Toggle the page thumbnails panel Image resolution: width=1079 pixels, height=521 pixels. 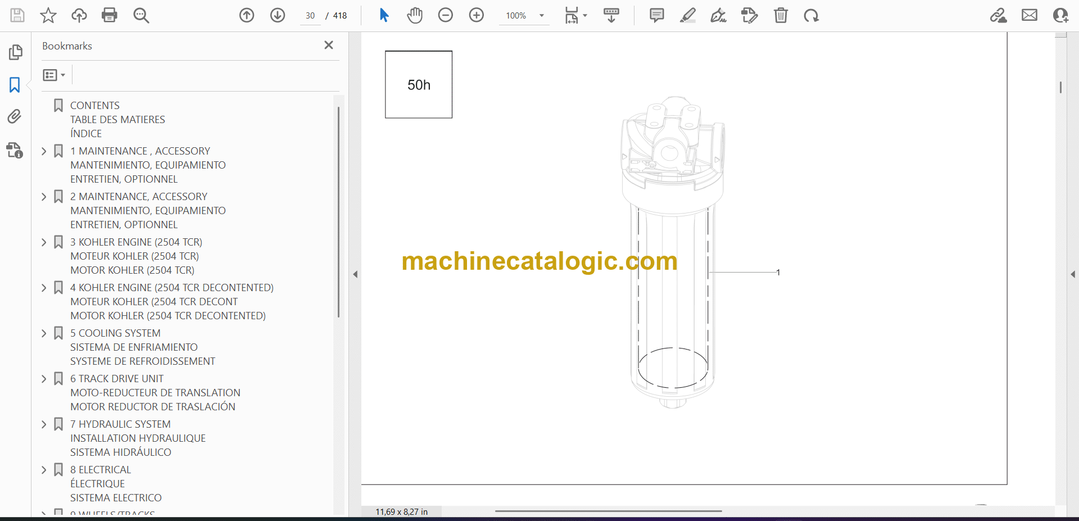coord(15,52)
